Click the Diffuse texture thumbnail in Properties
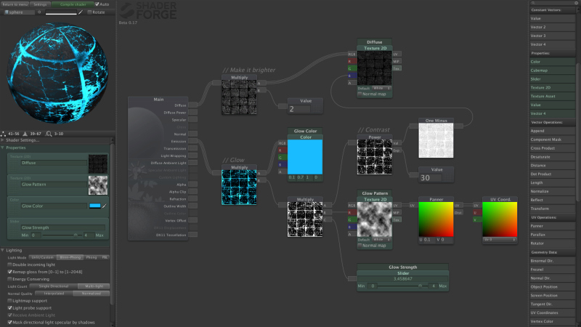This screenshot has width=581, height=327. [x=98, y=164]
